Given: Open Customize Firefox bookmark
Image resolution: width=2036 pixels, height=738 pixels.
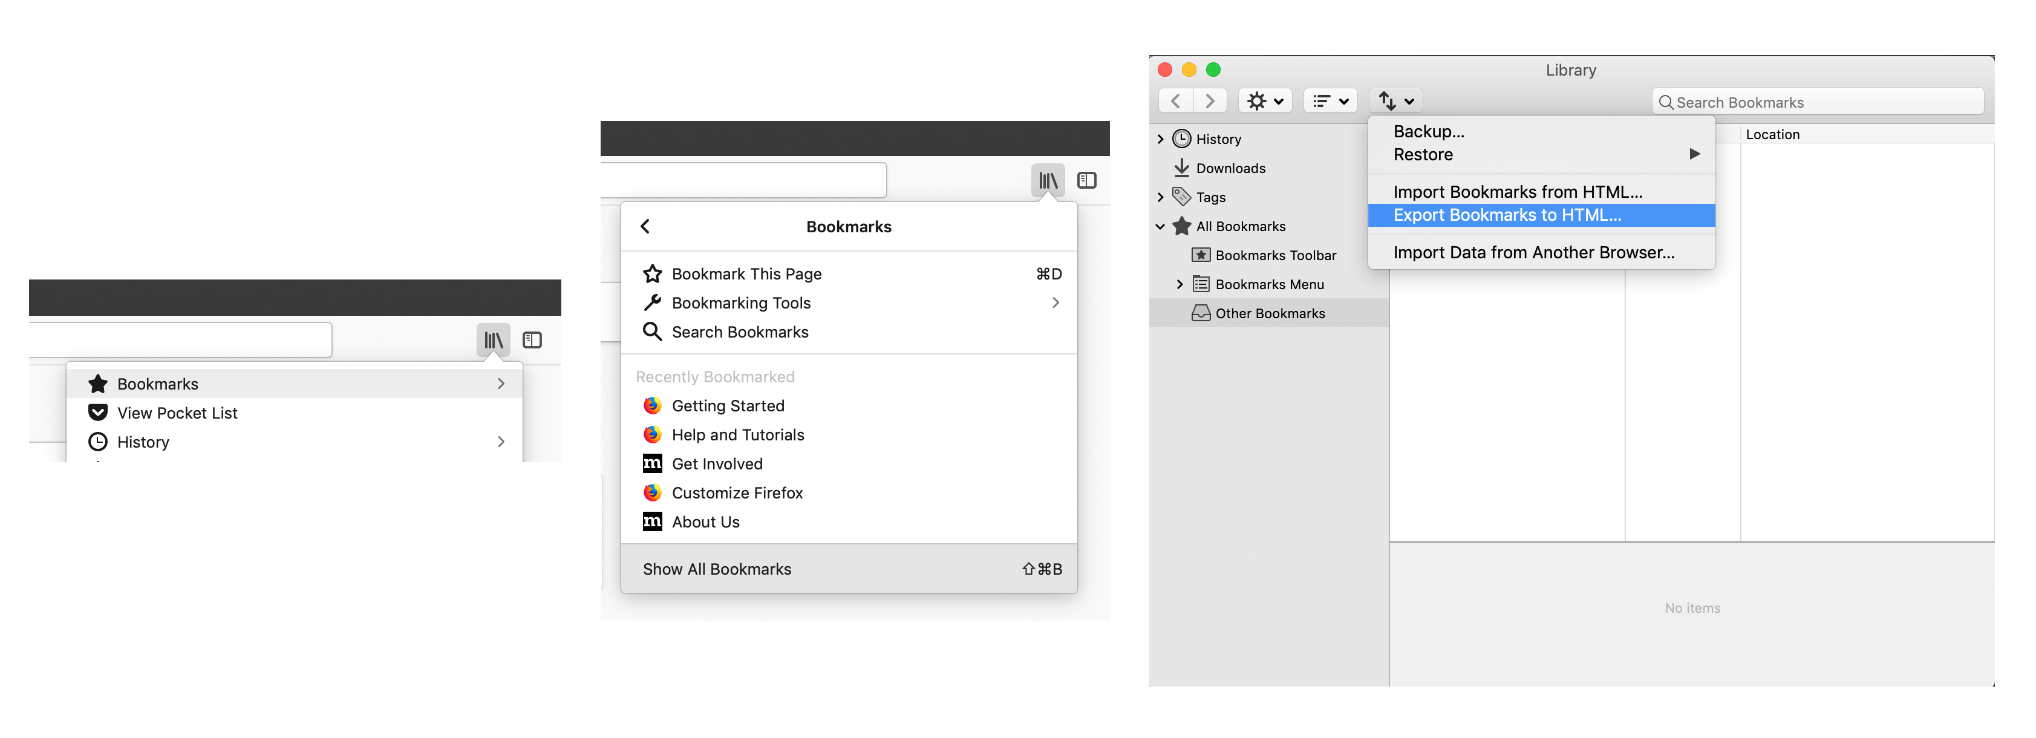Looking at the screenshot, I should click(850, 494).
